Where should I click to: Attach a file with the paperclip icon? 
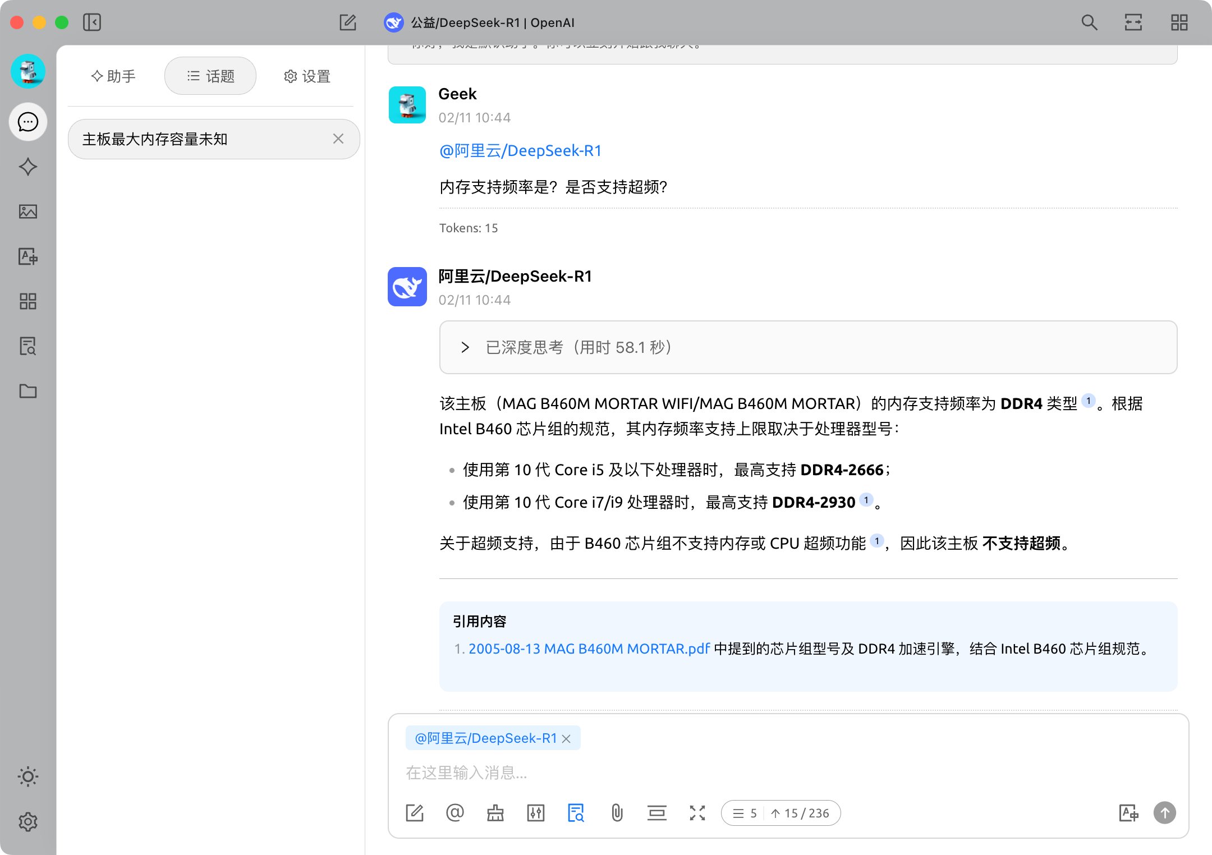click(617, 813)
